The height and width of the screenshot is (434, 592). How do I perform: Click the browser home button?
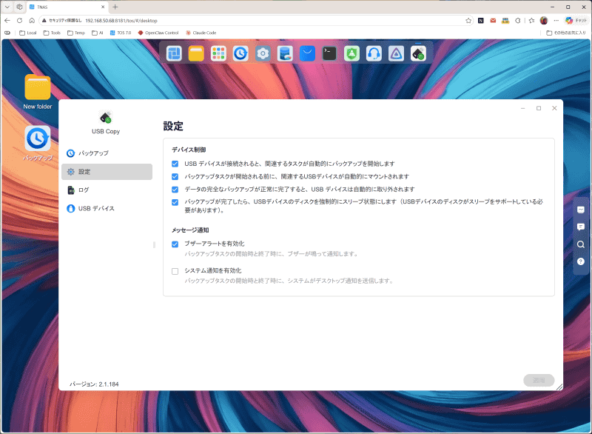click(x=32, y=21)
